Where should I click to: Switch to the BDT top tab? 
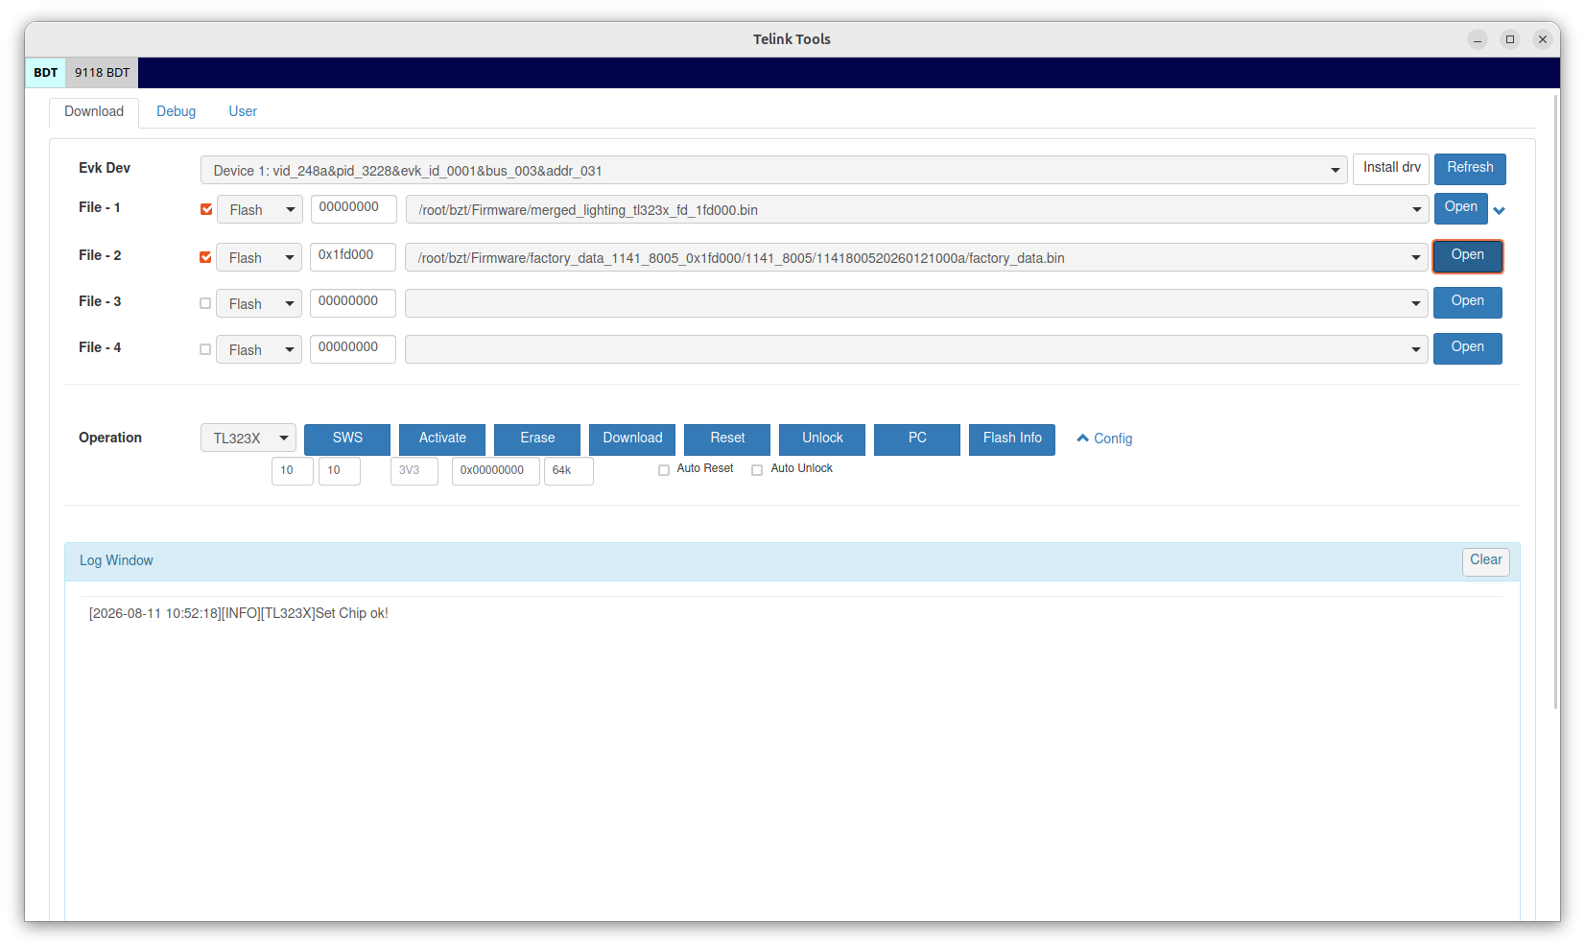pos(46,73)
